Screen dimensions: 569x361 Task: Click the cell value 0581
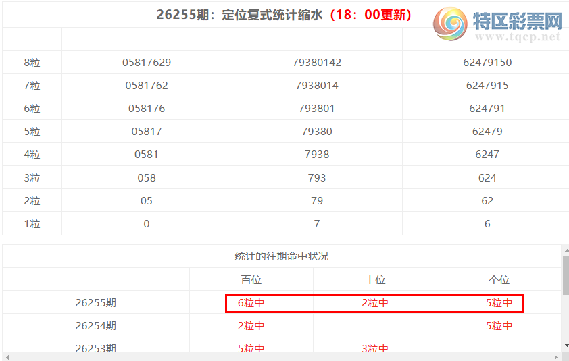click(147, 155)
